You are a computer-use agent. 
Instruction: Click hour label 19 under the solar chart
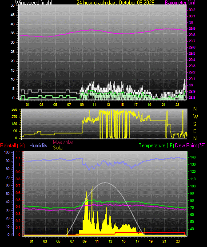(151, 241)
